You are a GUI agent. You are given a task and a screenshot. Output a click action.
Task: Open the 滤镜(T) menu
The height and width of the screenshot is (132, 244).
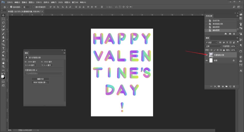[53, 2]
